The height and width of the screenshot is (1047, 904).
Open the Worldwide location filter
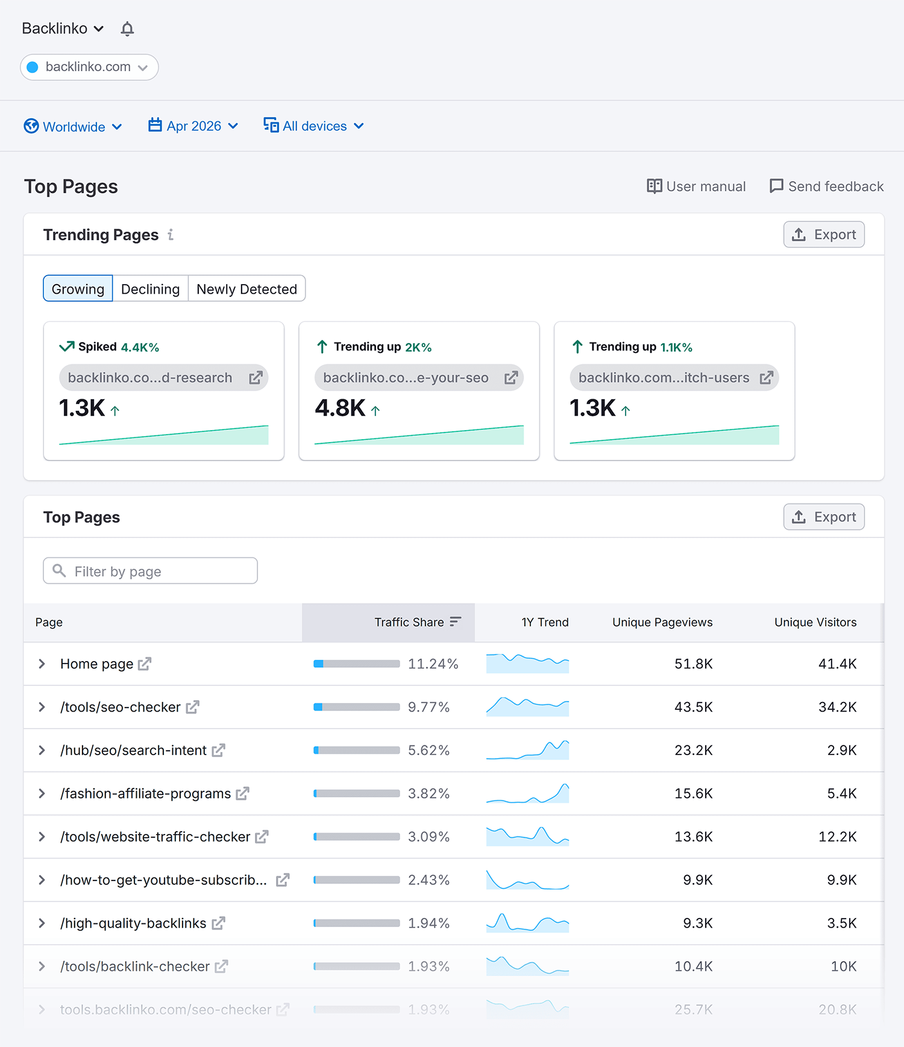pyautogui.click(x=73, y=127)
